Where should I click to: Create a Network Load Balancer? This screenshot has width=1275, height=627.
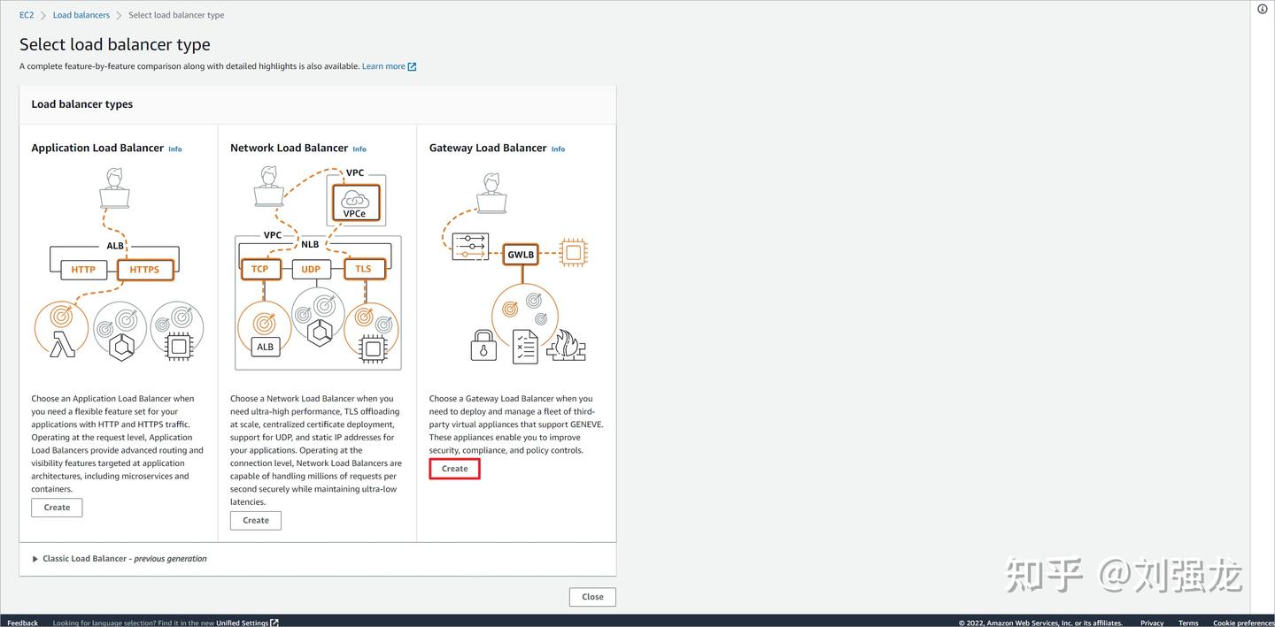[x=255, y=520]
